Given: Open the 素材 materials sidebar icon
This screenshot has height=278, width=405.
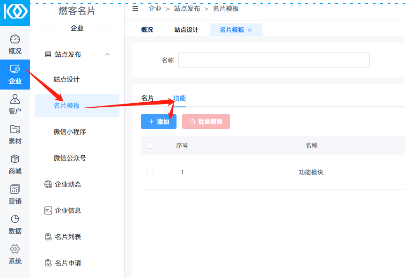Looking at the screenshot, I should point(15,135).
